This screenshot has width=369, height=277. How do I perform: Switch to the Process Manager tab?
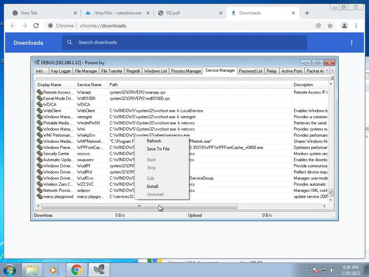[x=186, y=71]
